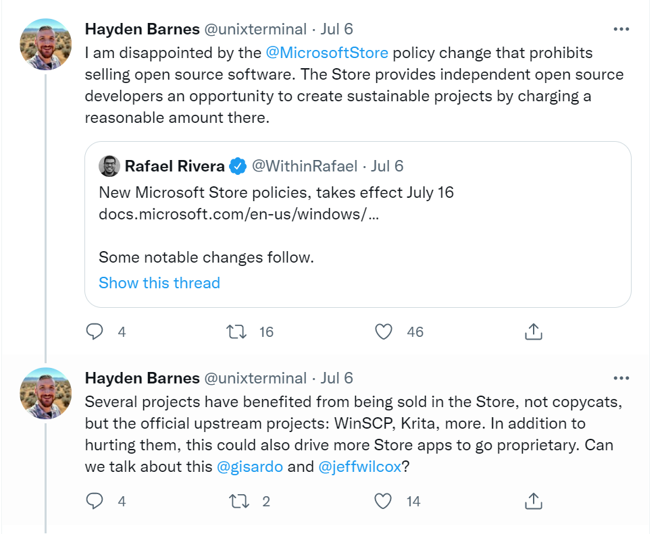The height and width of the screenshot is (534, 662).
Task: Click Rafael Rivera's small avatar in quote
Action: (x=109, y=166)
